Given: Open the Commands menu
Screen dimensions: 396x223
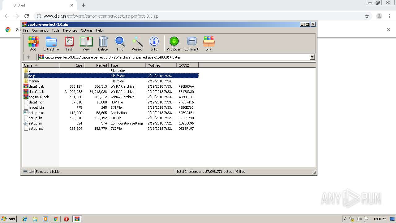Looking at the screenshot, I should click(x=40, y=30).
